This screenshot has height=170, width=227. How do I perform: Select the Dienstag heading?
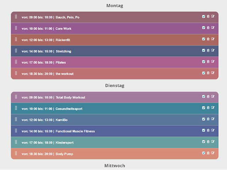pyautogui.click(x=115, y=86)
